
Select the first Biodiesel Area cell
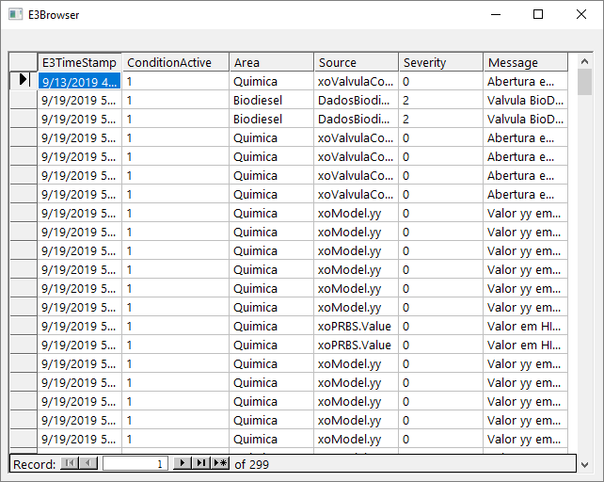271,100
